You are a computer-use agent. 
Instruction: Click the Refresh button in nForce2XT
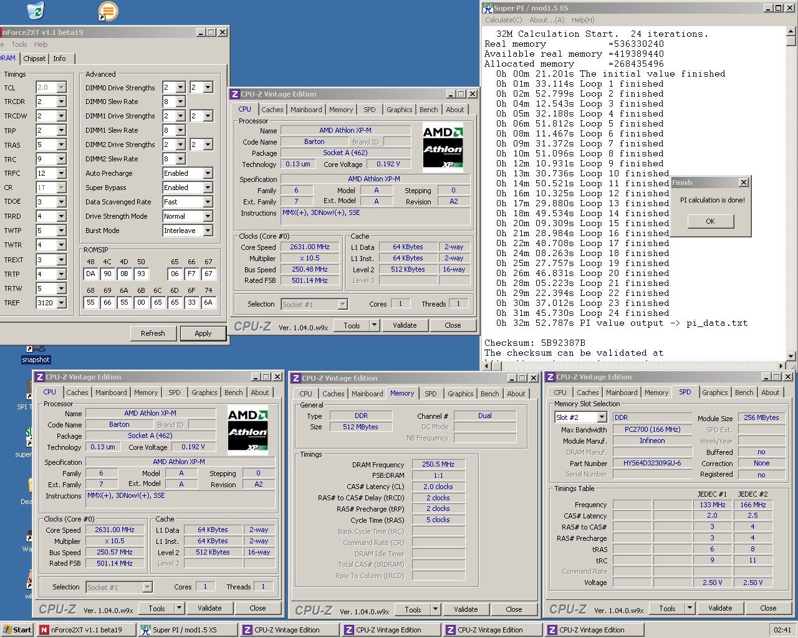pos(153,333)
